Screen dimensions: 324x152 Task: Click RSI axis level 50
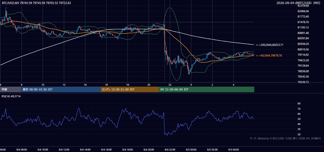[x=299, y=119]
